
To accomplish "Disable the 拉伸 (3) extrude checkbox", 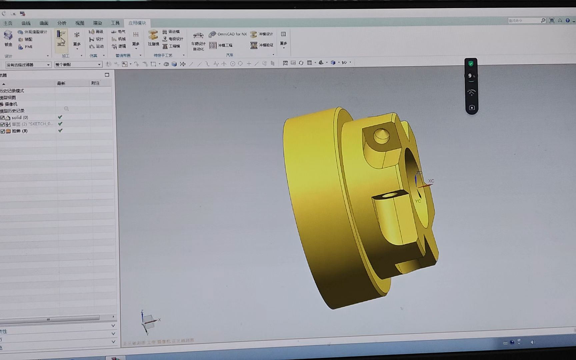I will 3,131.
